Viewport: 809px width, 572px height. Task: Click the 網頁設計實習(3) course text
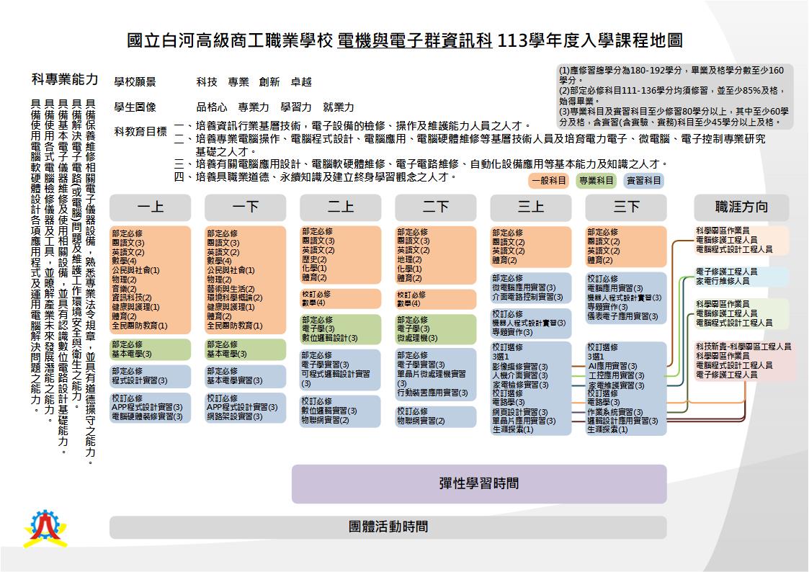pos(519,412)
